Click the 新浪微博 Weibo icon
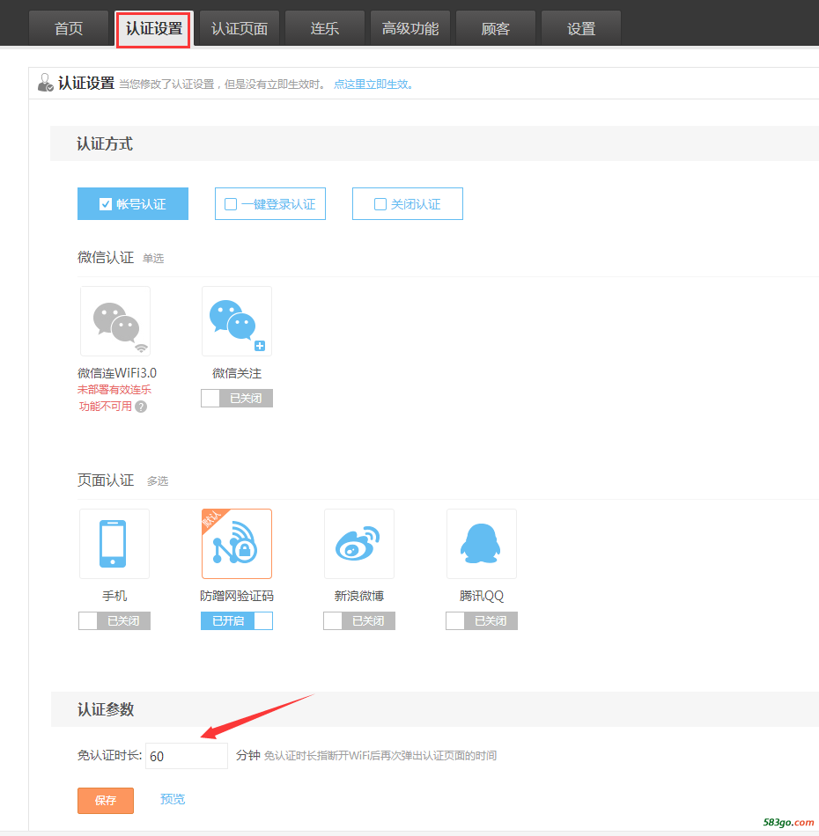Viewport: 819px width, 836px height. click(x=359, y=544)
